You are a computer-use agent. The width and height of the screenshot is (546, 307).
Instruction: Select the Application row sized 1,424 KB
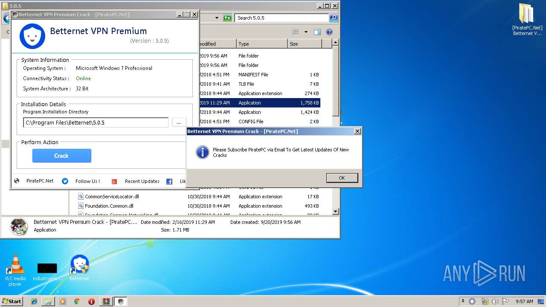click(259, 112)
